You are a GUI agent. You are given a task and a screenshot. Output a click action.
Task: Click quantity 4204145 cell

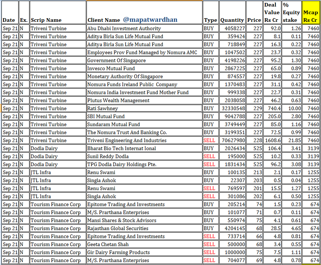coord(232,228)
